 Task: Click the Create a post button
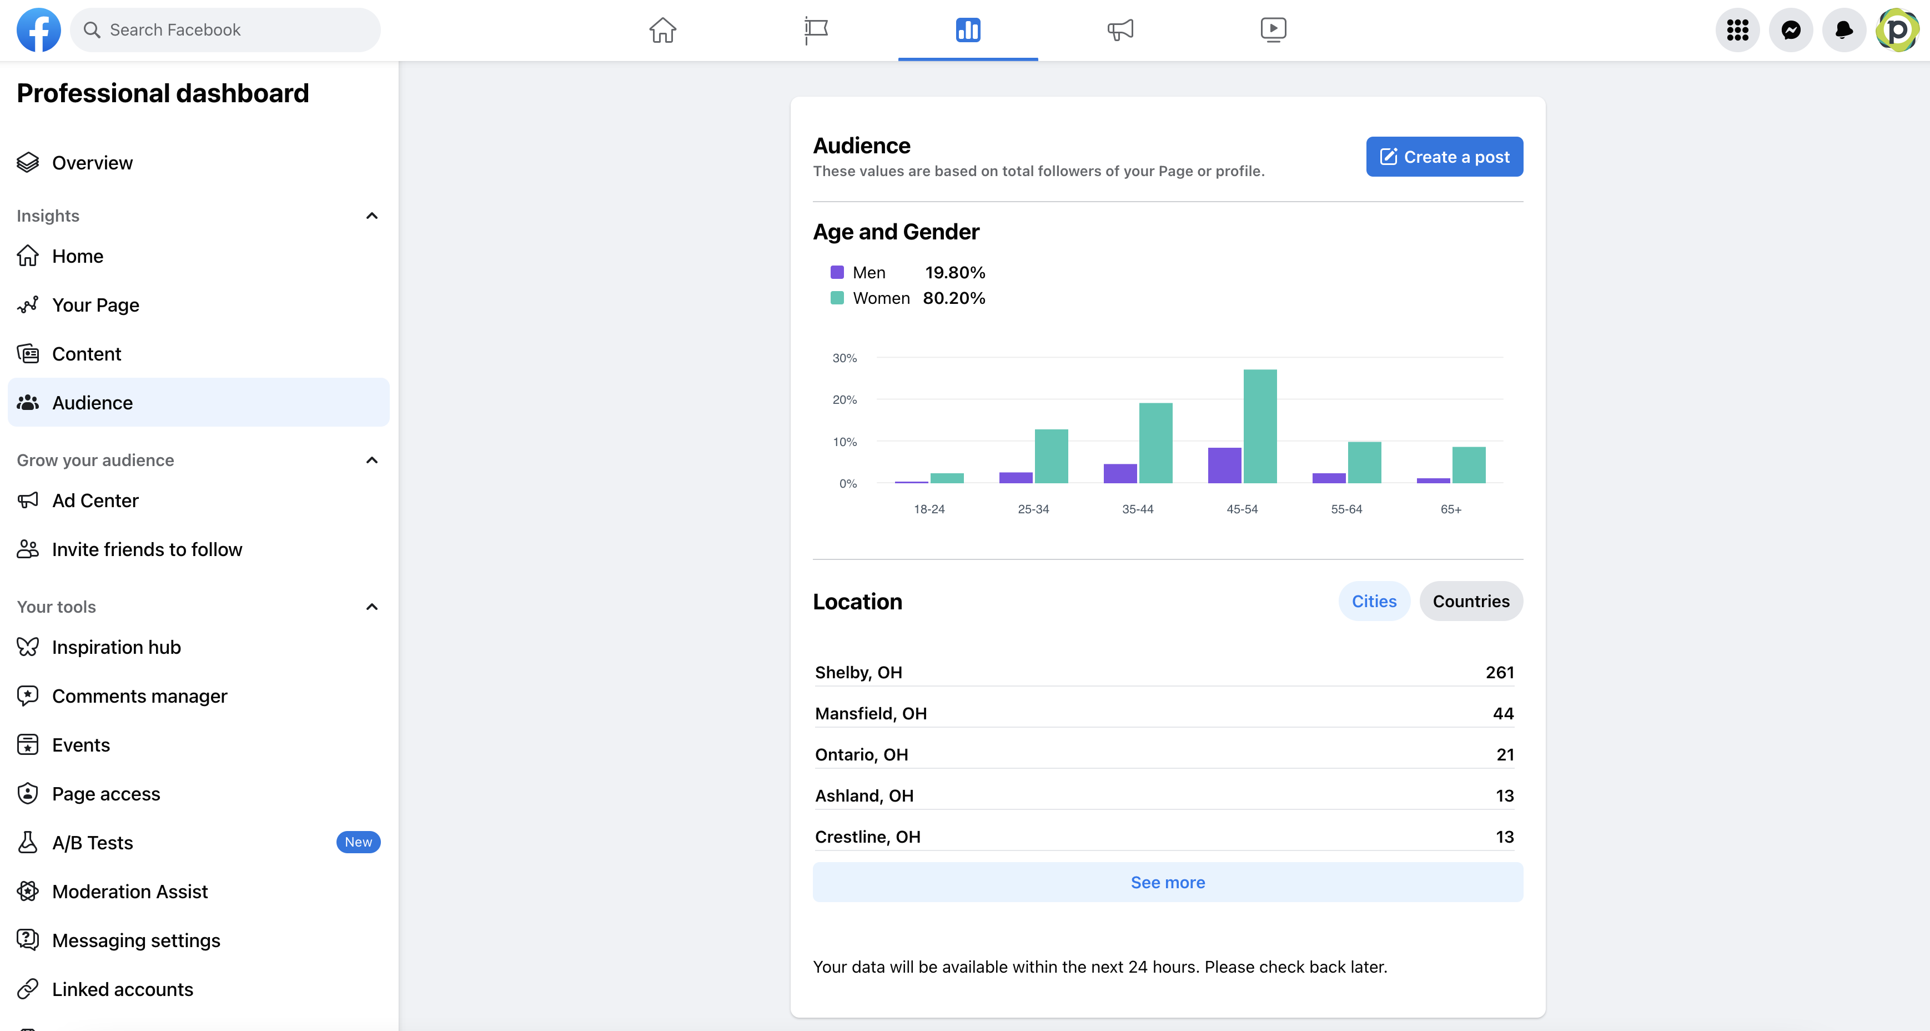[x=1444, y=157]
